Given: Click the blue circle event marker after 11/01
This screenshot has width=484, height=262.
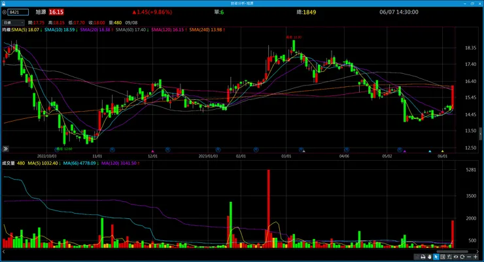Looking at the screenshot, I should [112, 150].
